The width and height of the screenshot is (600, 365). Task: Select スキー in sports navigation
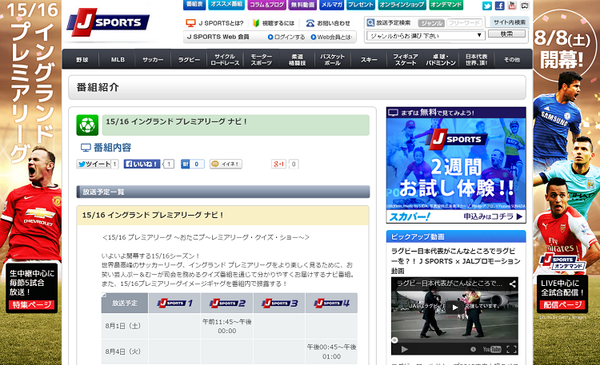369,60
